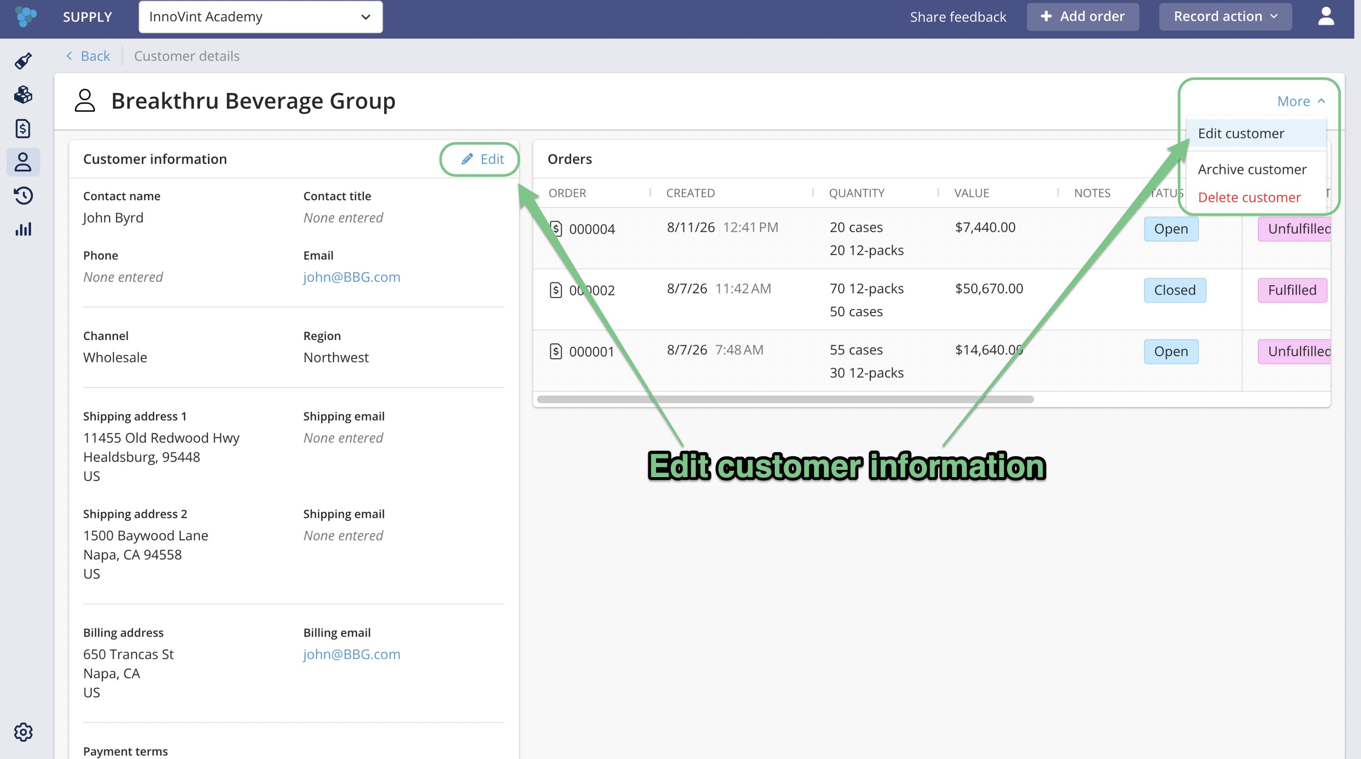Click the customer avatar icon beside Breakthru Beverage Group
1361x759 pixels.
click(84, 100)
